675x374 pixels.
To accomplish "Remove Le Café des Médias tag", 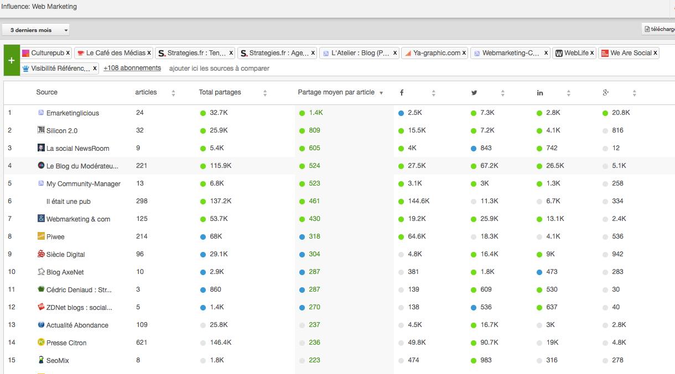I will tap(149, 53).
